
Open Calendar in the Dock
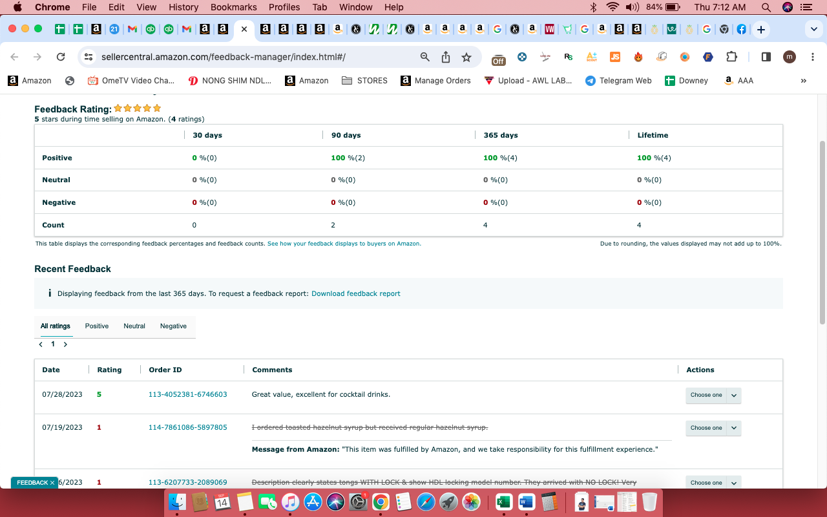pos(222,501)
